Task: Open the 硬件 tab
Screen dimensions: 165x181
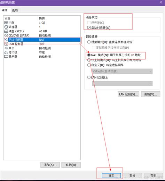Action: (5, 10)
